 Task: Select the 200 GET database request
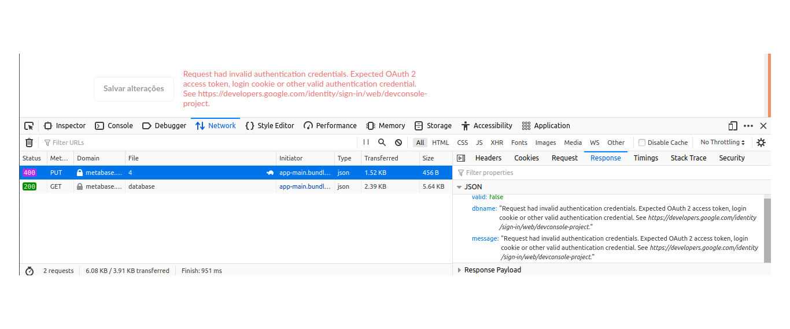pyautogui.click(x=236, y=186)
